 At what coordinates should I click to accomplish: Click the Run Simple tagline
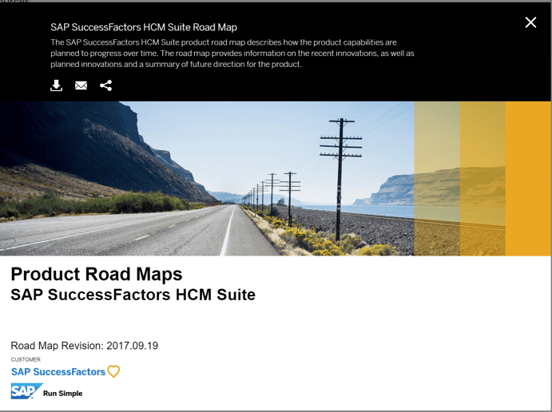62,394
